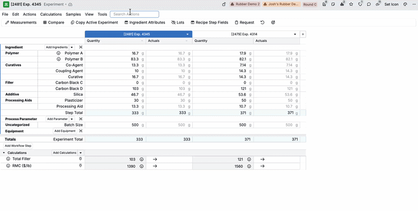Click the info icon beside Polymer A
This screenshot has width=418, height=211.
point(59,53)
